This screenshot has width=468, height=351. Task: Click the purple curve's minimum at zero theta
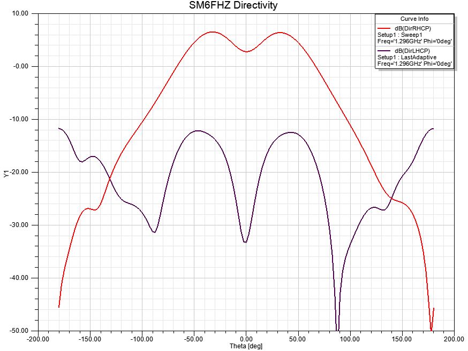245,242
